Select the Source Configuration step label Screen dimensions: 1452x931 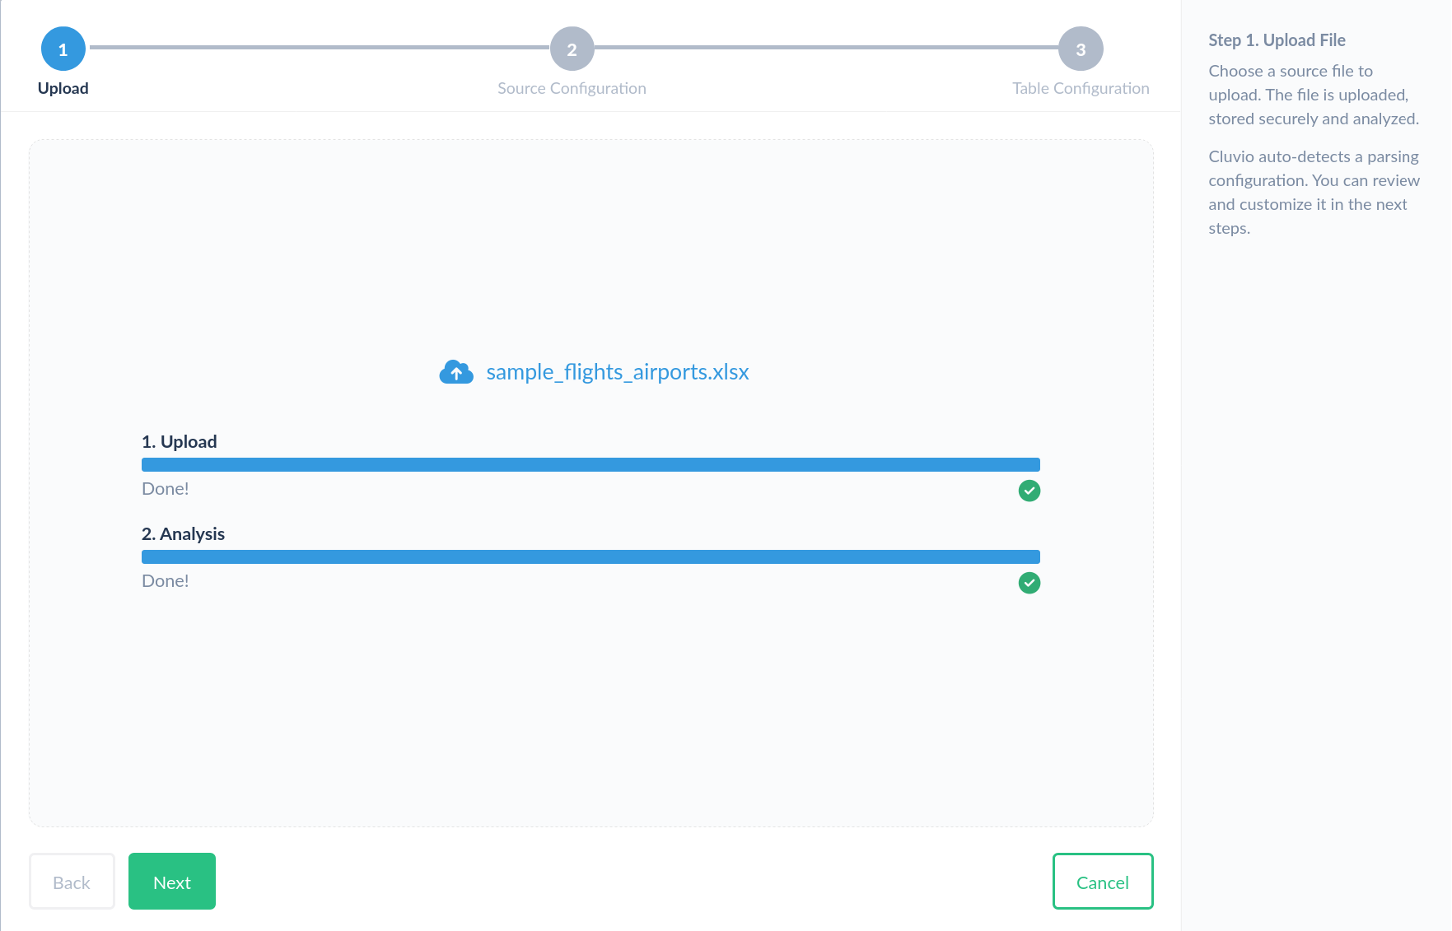[572, 88]
